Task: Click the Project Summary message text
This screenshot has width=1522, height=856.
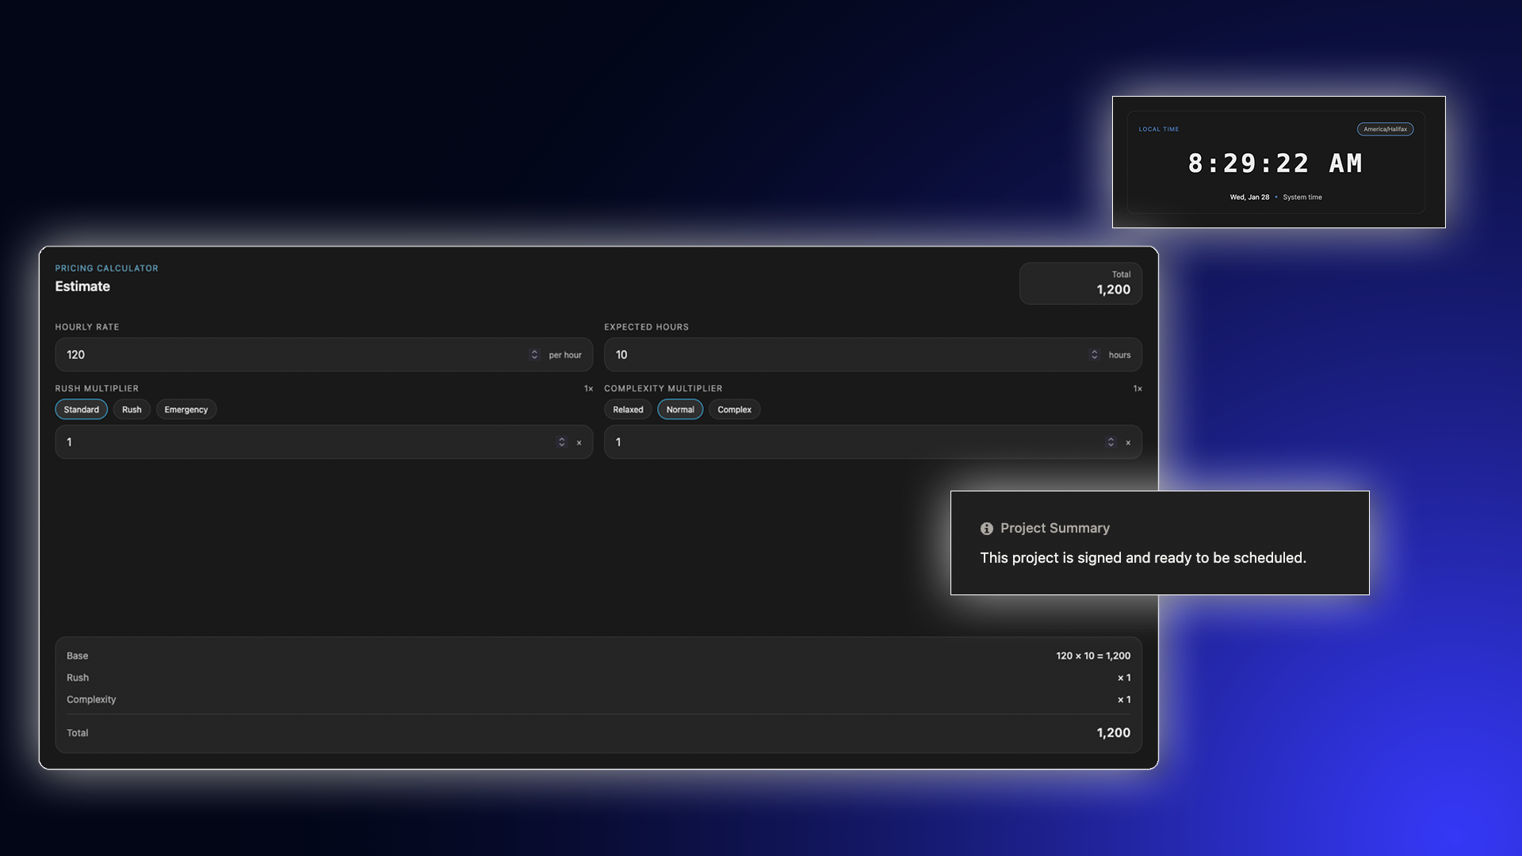Action: tap(1142, 558)
